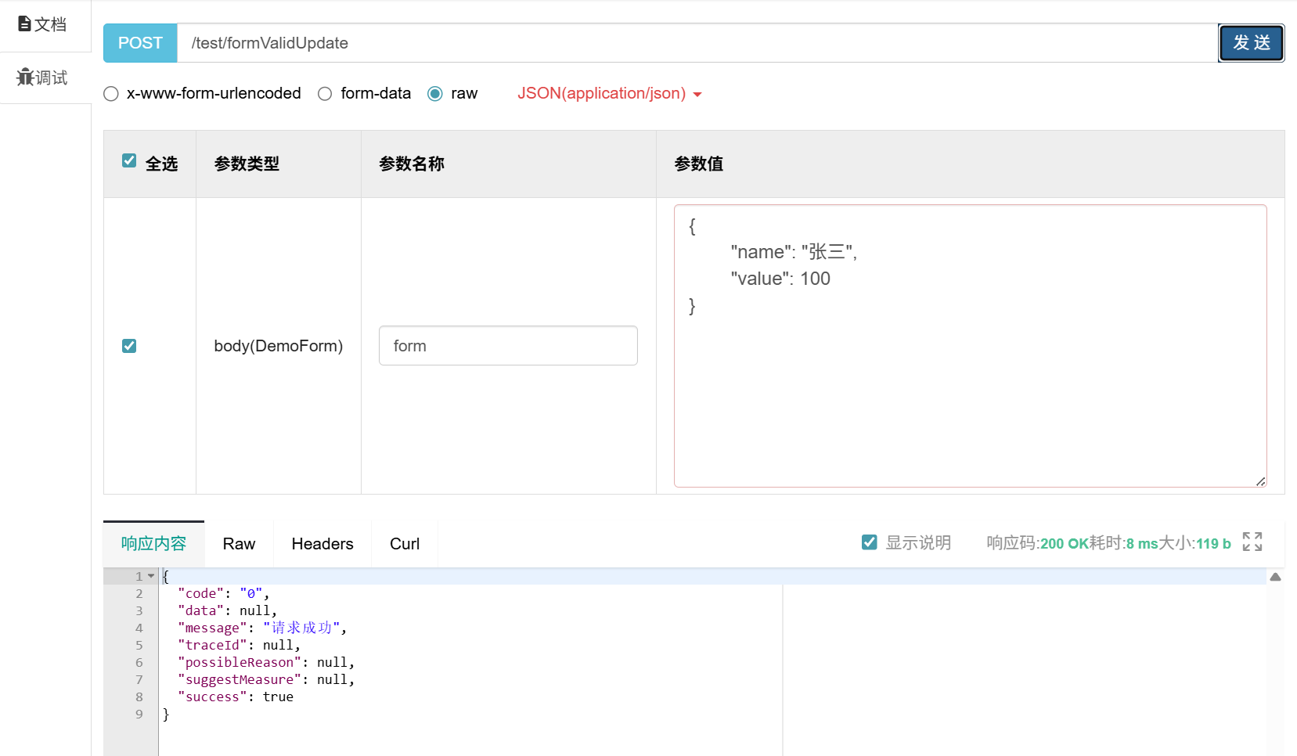Open the 文档 document page from the sidebar
1297x756 pixels.
42,24
